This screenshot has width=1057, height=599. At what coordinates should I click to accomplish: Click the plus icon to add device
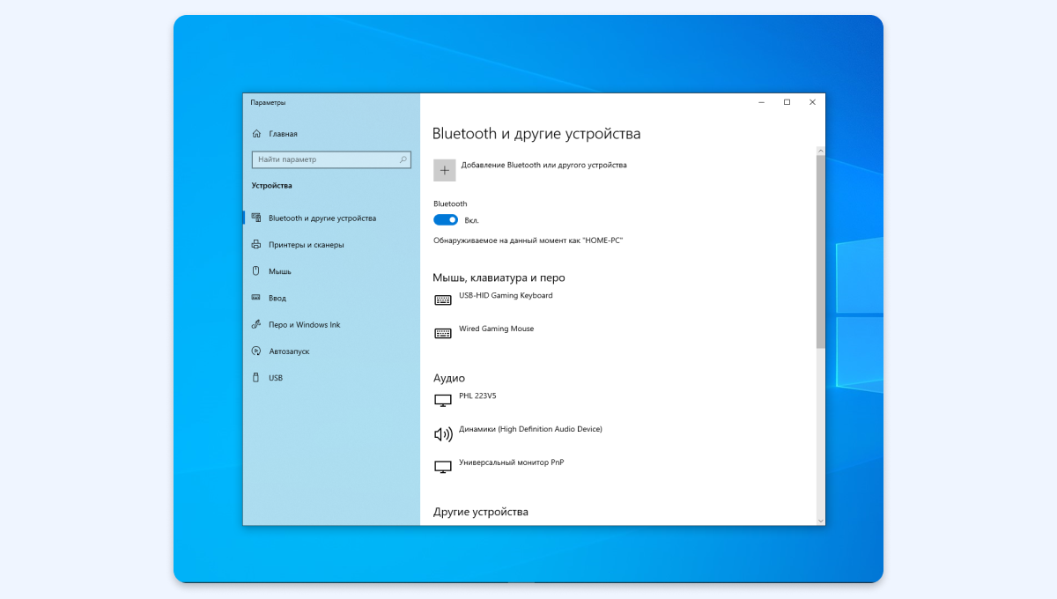(x=445, y=170)
